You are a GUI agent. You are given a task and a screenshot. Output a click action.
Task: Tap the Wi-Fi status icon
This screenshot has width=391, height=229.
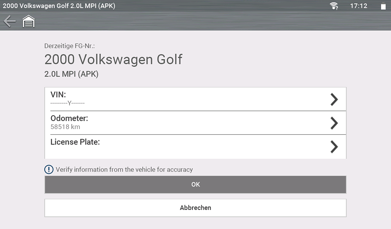[334, 6]
